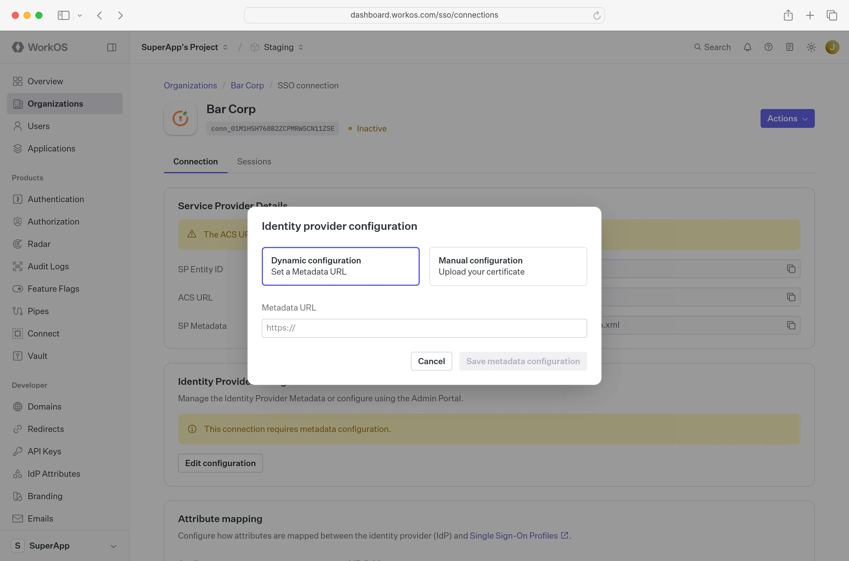
Task: Copy the SP Entity ID value
Action: coord(791,269)
